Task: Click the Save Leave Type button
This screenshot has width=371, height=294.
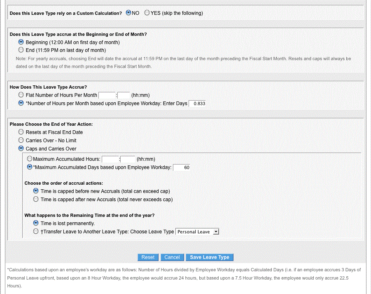Action: click(x=210, y=257)
